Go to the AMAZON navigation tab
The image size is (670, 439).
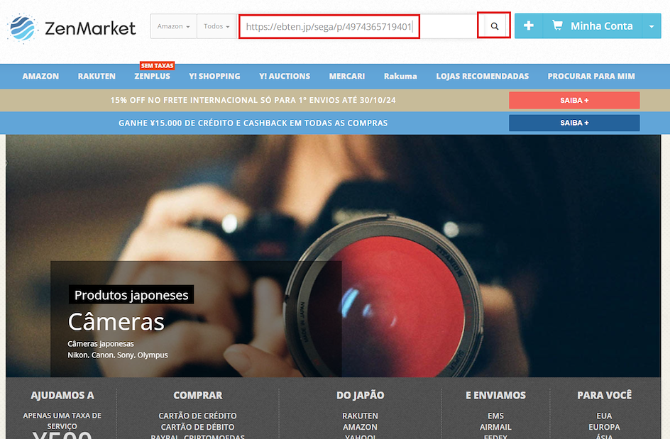[x=40, y=76]
